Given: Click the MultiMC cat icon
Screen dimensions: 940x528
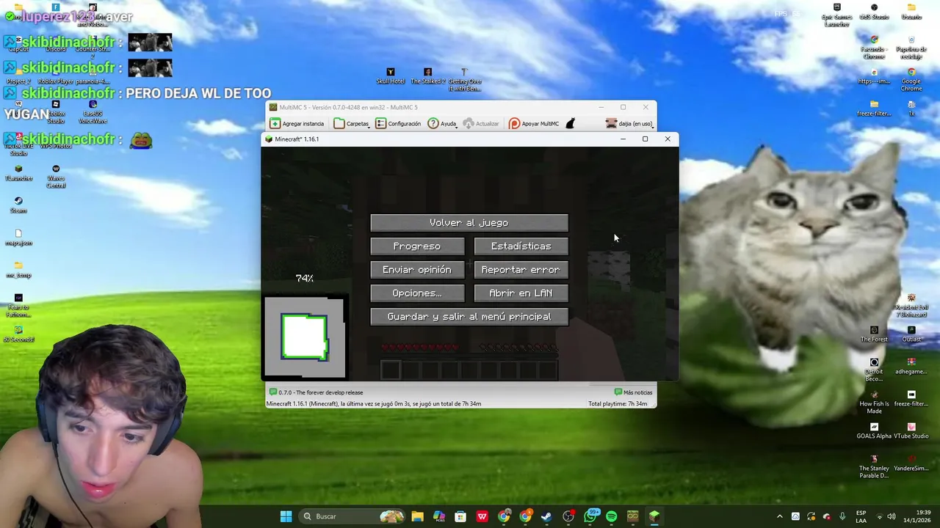Looking at the screenshot, I should point(570,123).
